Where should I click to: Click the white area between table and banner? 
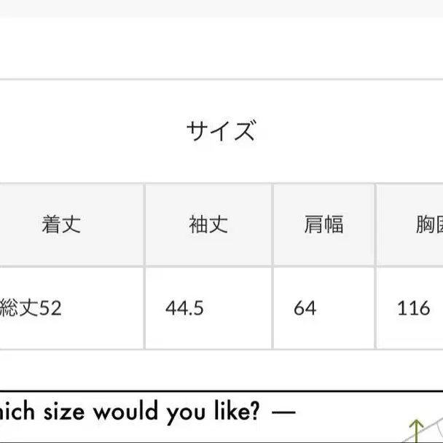[221, 370]
